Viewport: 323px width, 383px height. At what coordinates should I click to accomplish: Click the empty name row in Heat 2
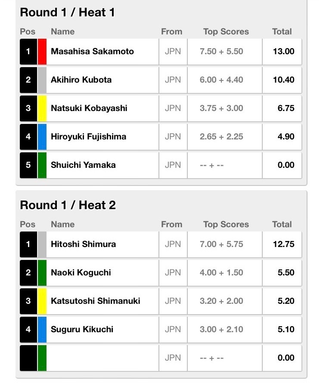click(x=161, y=358)
